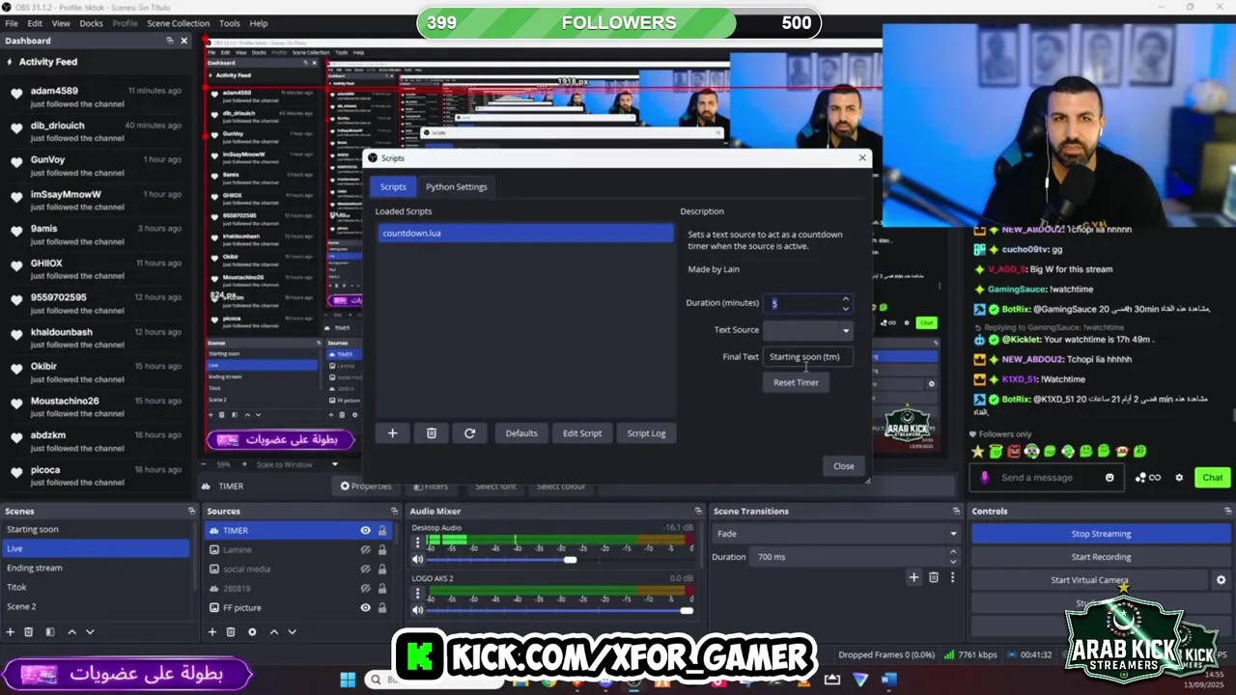Show the 280819 source
This screenshot has height=695, width=1236.
(x=365, y=589)
